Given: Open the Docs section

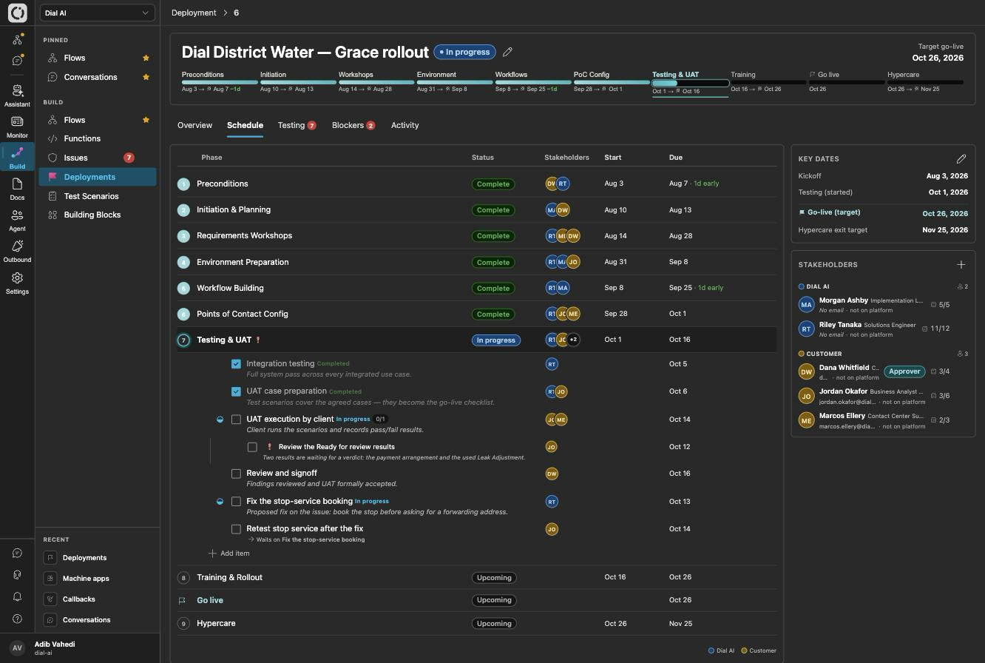Looking at the screenshot, I should 17,188.
